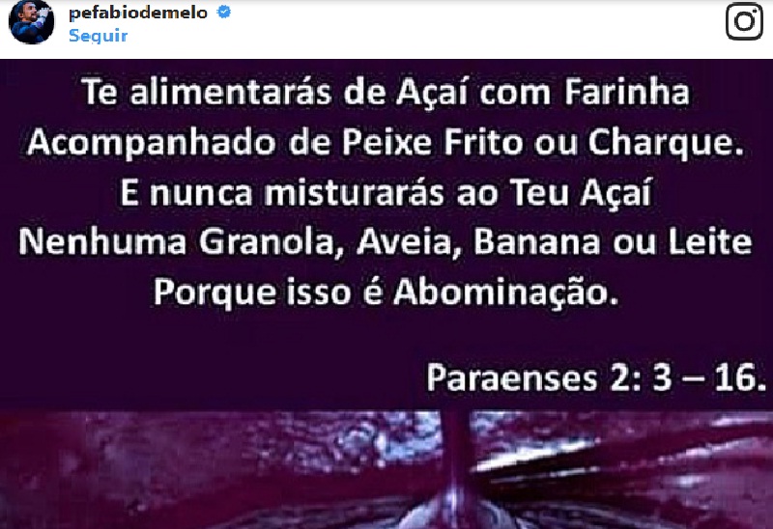Click the line 'Te alimentarás de Açaí com Farinha'
This screenshot has height=529, width=773.
386,93
